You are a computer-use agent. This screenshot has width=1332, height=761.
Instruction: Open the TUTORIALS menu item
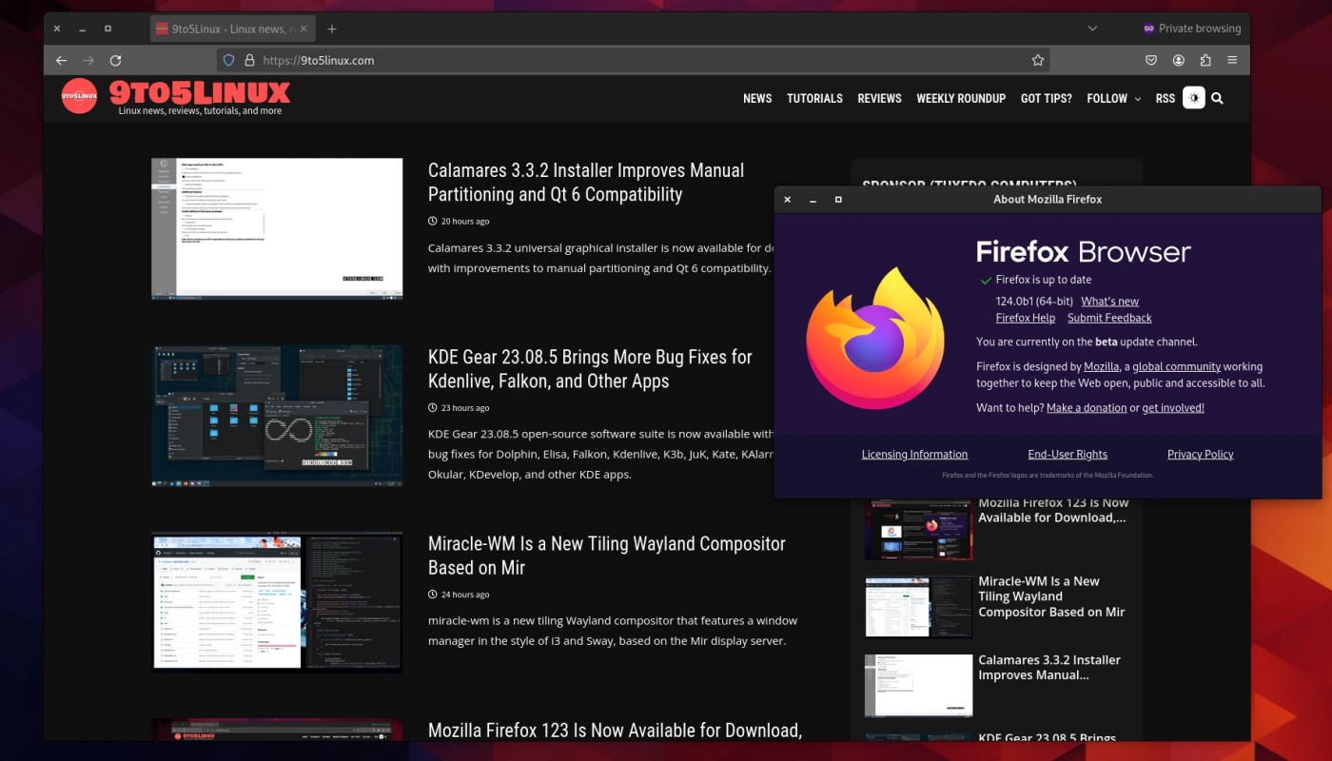point(814,98)
